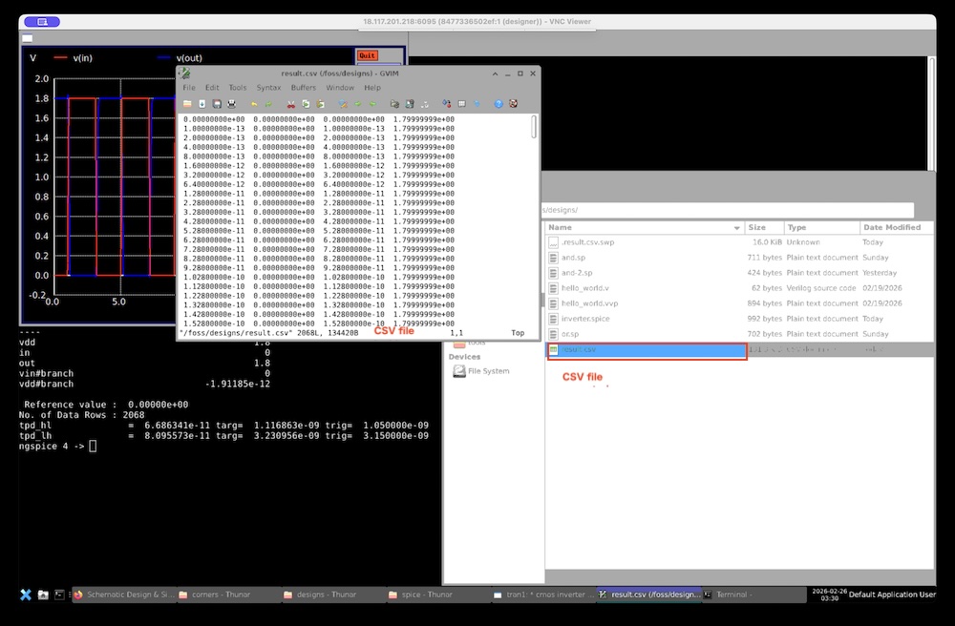Click the path field showing s/designs/
The image size is (955, 626).
tap(726, 210)
